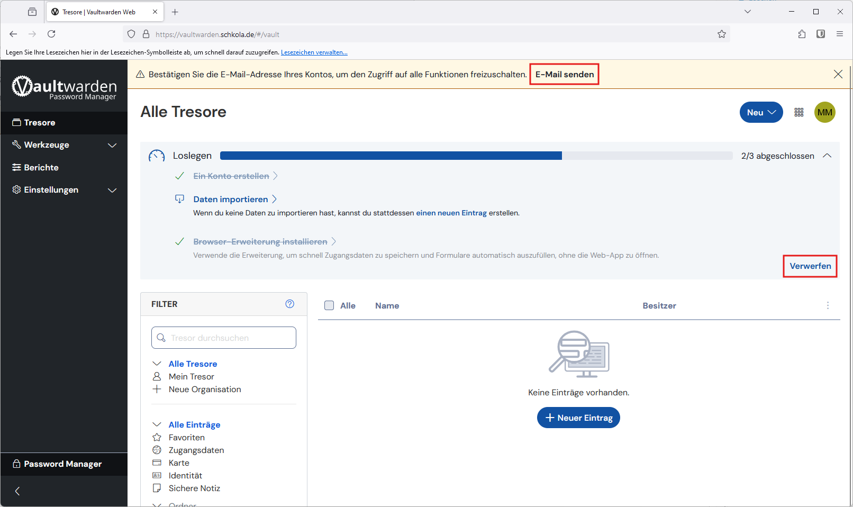This screenshot has width=853, height=507.
Task: Filter by Sichere Notiz
Action: pos(194,488)
